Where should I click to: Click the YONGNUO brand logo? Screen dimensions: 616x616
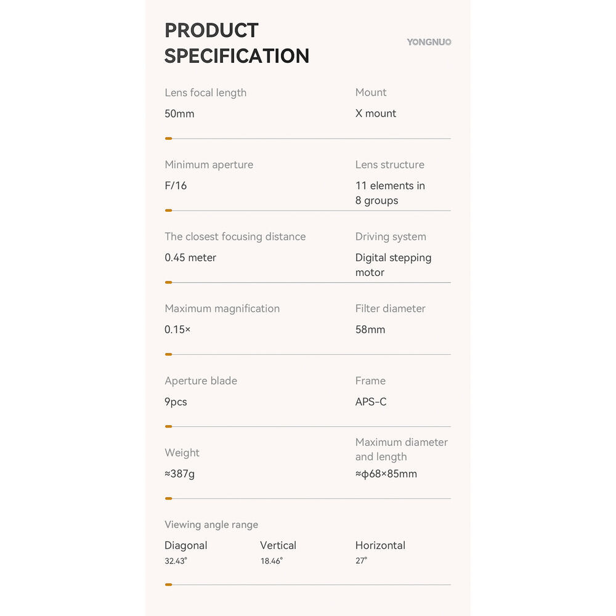tap(429, 42)
